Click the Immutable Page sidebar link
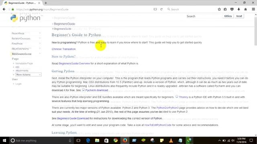Screen dimensions: 257x144 tap(24, 63)
